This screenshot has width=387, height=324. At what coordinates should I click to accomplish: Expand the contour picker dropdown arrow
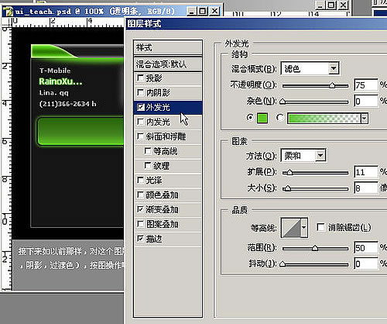(304, 228)
